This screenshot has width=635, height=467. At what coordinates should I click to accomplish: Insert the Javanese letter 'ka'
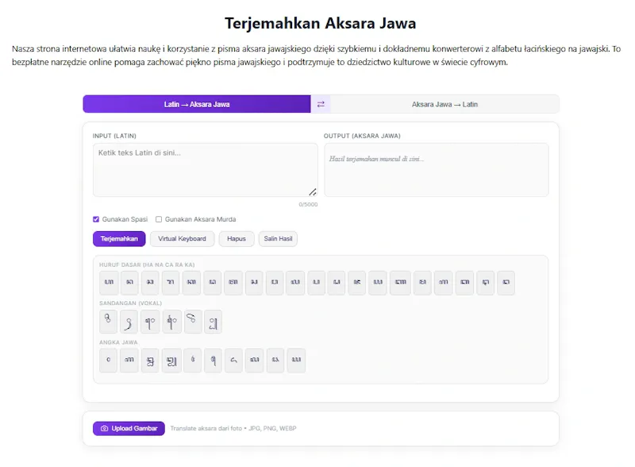[x=191, y=283]
